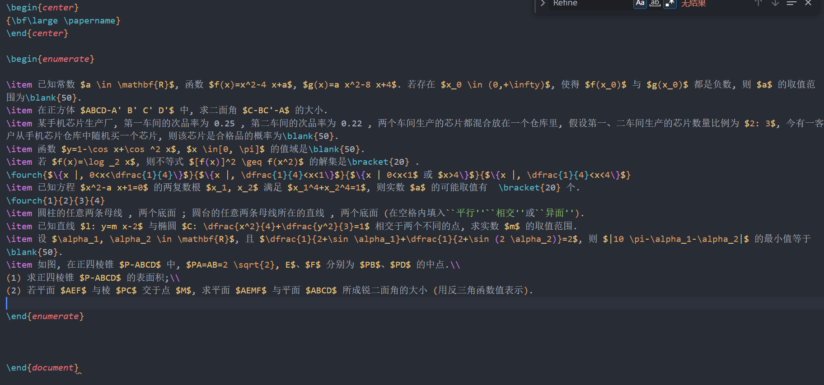Click the line (1) 求正四棱锥 的表面积

coord(93,278)
